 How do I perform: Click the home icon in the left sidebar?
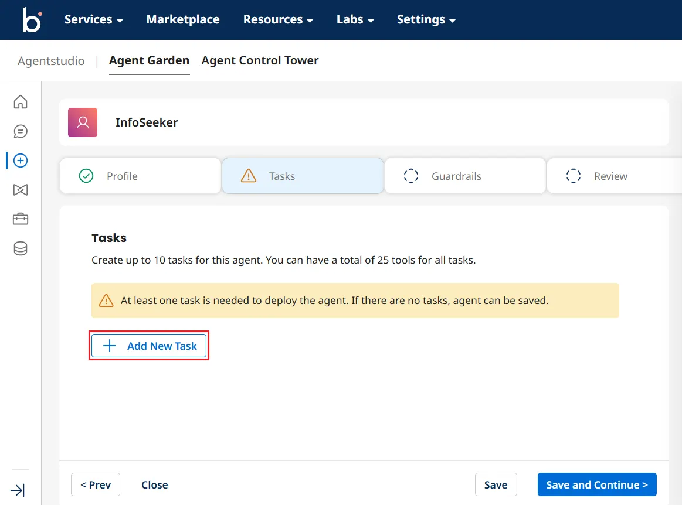21,102
